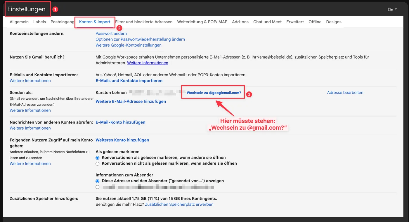Click Zusätzlichen Speicherplatz erwerben link
The width and height of the screenshot is (409, 222).
click(x=179, y=205)
